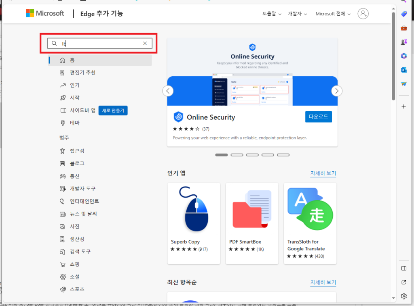This screenshot has height=306, width=414.
Task: Toggle the sidebar panel layout icon
Action: point(404,268)
